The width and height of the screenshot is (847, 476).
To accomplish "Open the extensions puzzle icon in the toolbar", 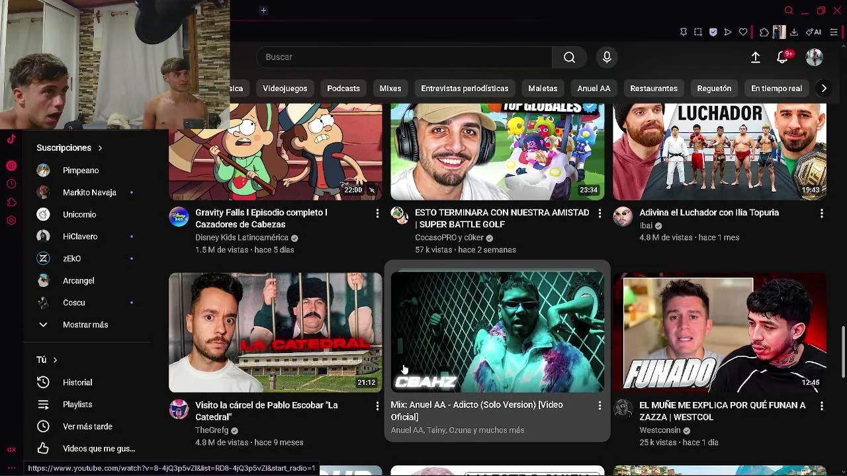I will (x=764, y=32).
